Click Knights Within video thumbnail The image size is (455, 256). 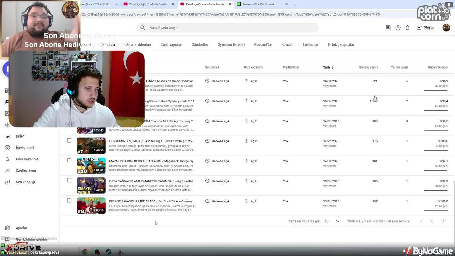pyautogui.click(x=91, y=185)
